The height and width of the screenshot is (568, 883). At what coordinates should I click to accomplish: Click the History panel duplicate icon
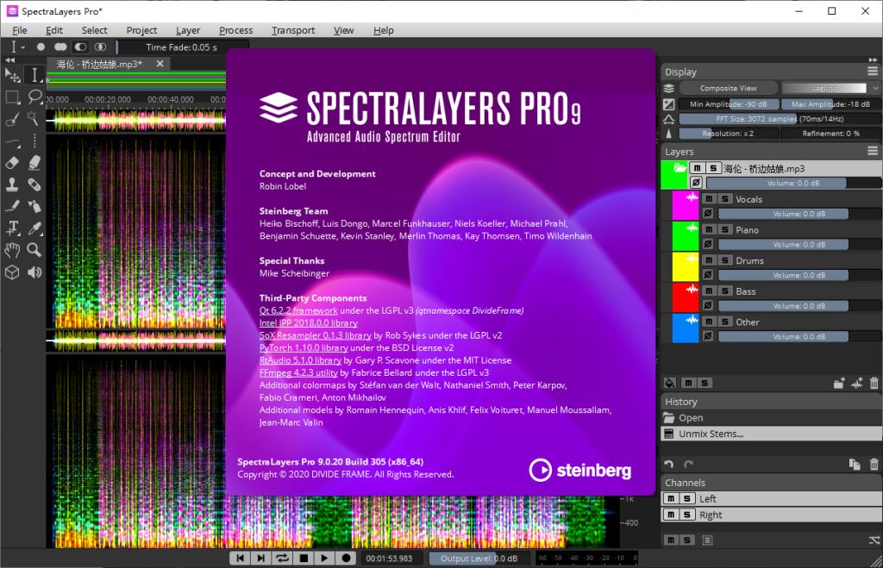855,465
